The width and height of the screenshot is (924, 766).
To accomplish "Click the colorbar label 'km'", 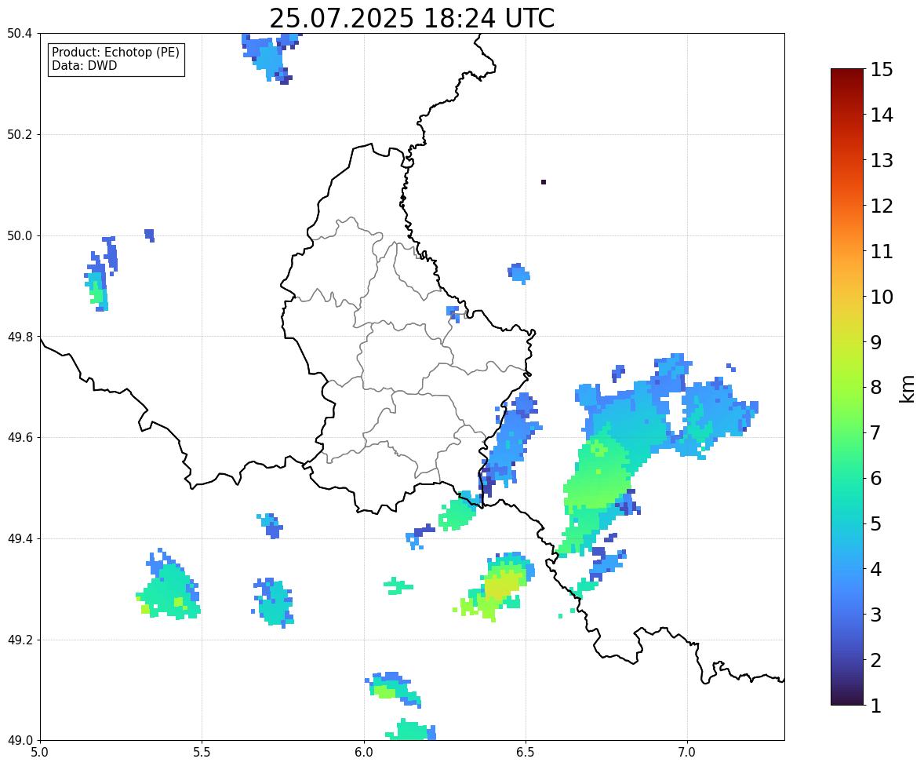I will point(907,388).
